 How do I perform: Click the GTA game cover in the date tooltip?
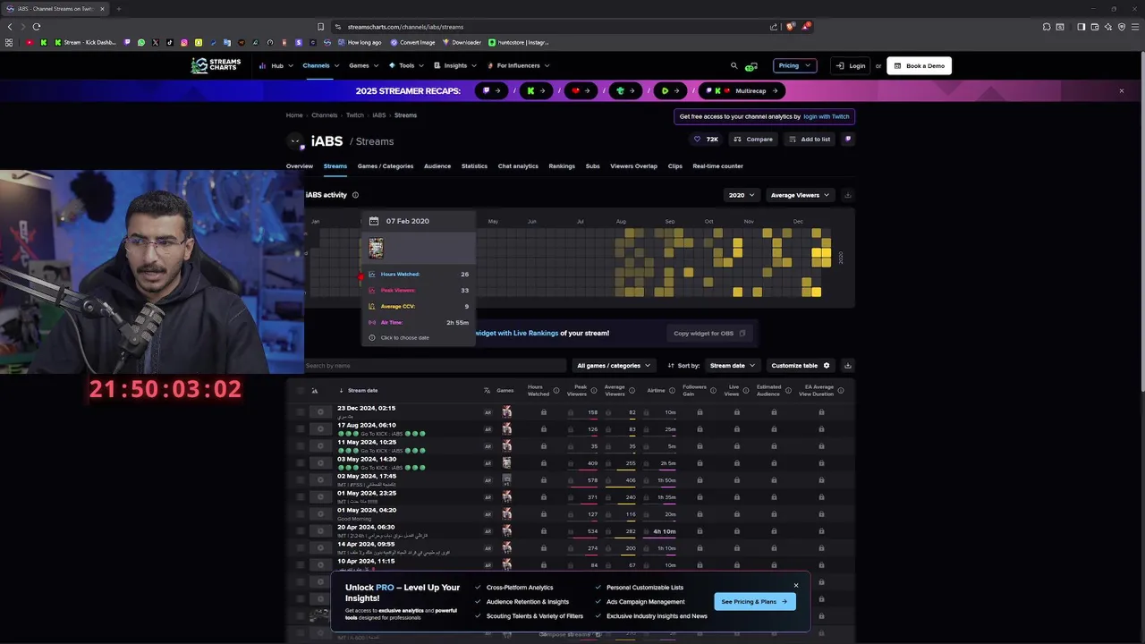(376, 248)
